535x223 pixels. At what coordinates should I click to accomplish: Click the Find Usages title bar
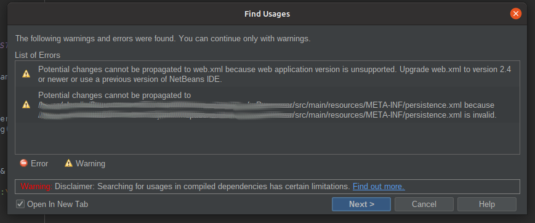pos(267,14)
